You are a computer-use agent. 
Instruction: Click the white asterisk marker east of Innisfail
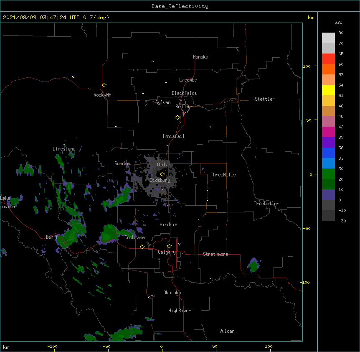(x=210, y=127)
